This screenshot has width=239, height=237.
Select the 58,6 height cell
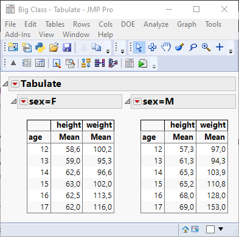67,149
